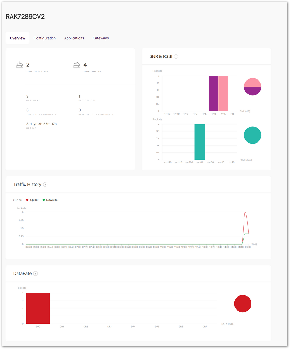The width and height of the screenshot is (290, 349).
Task: Click the teal RSSI pie chart
Action: pyautogui.click(x=252, y=135)
